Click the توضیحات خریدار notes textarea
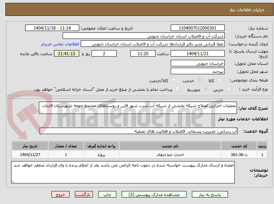The image size is (274, 204). pos(123,172)
